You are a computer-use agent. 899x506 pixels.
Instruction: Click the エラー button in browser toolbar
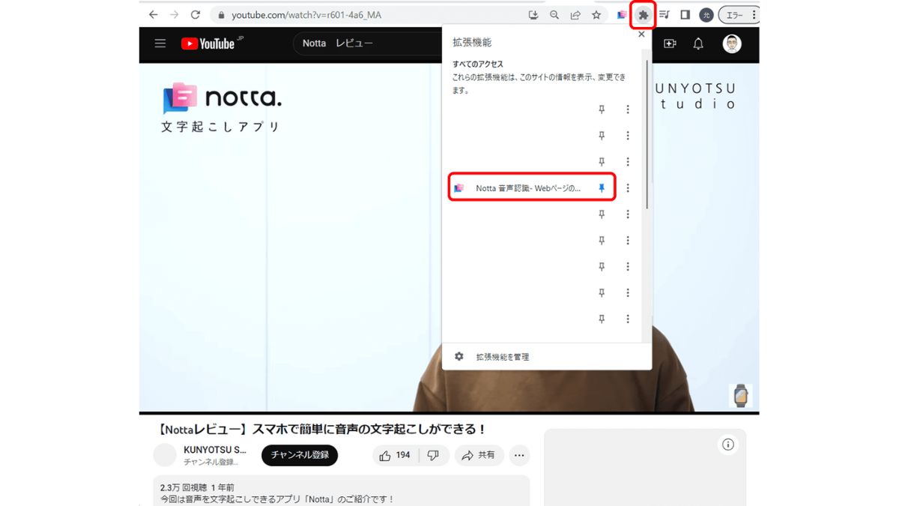click(x=739, y=15)
